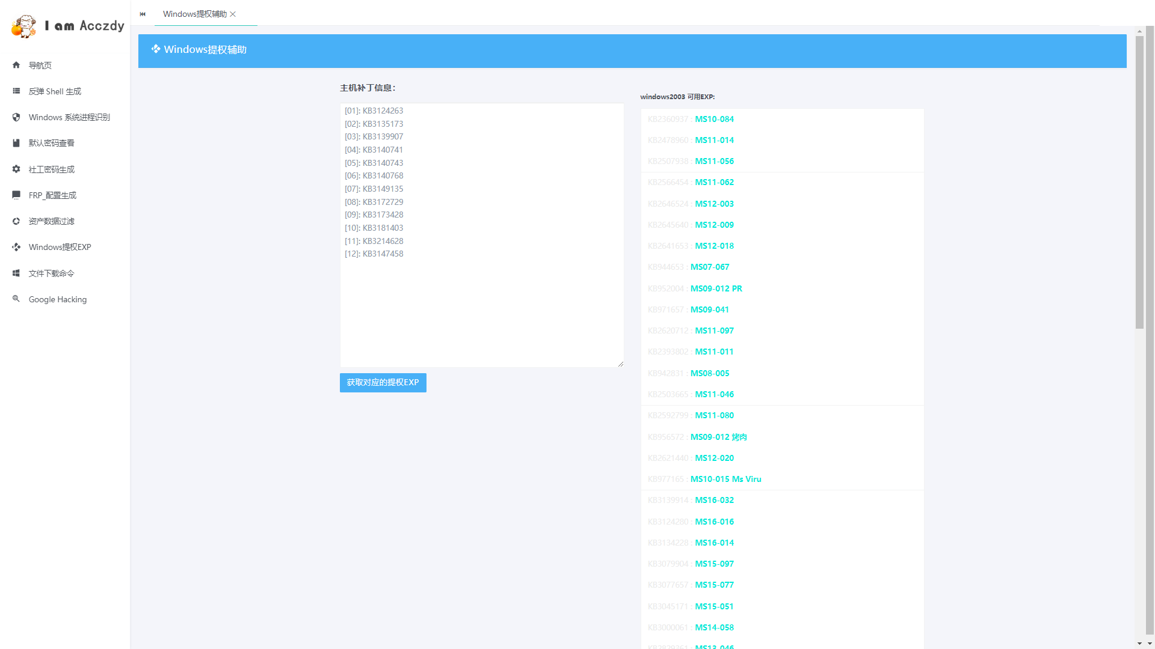Click the sidebar diamond icon for Windows提权EXP
Screen dimensions: 1155x649
16,247
